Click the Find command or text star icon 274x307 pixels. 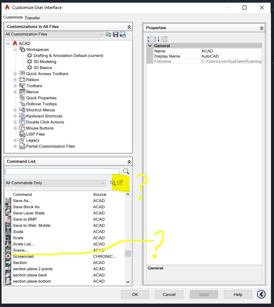click(x=113, y=183)
